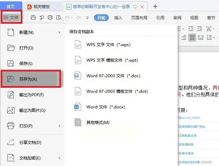Screen dimensions: 219x166
Task: Click the distributed alignment icon
Action: pos(201,37)
